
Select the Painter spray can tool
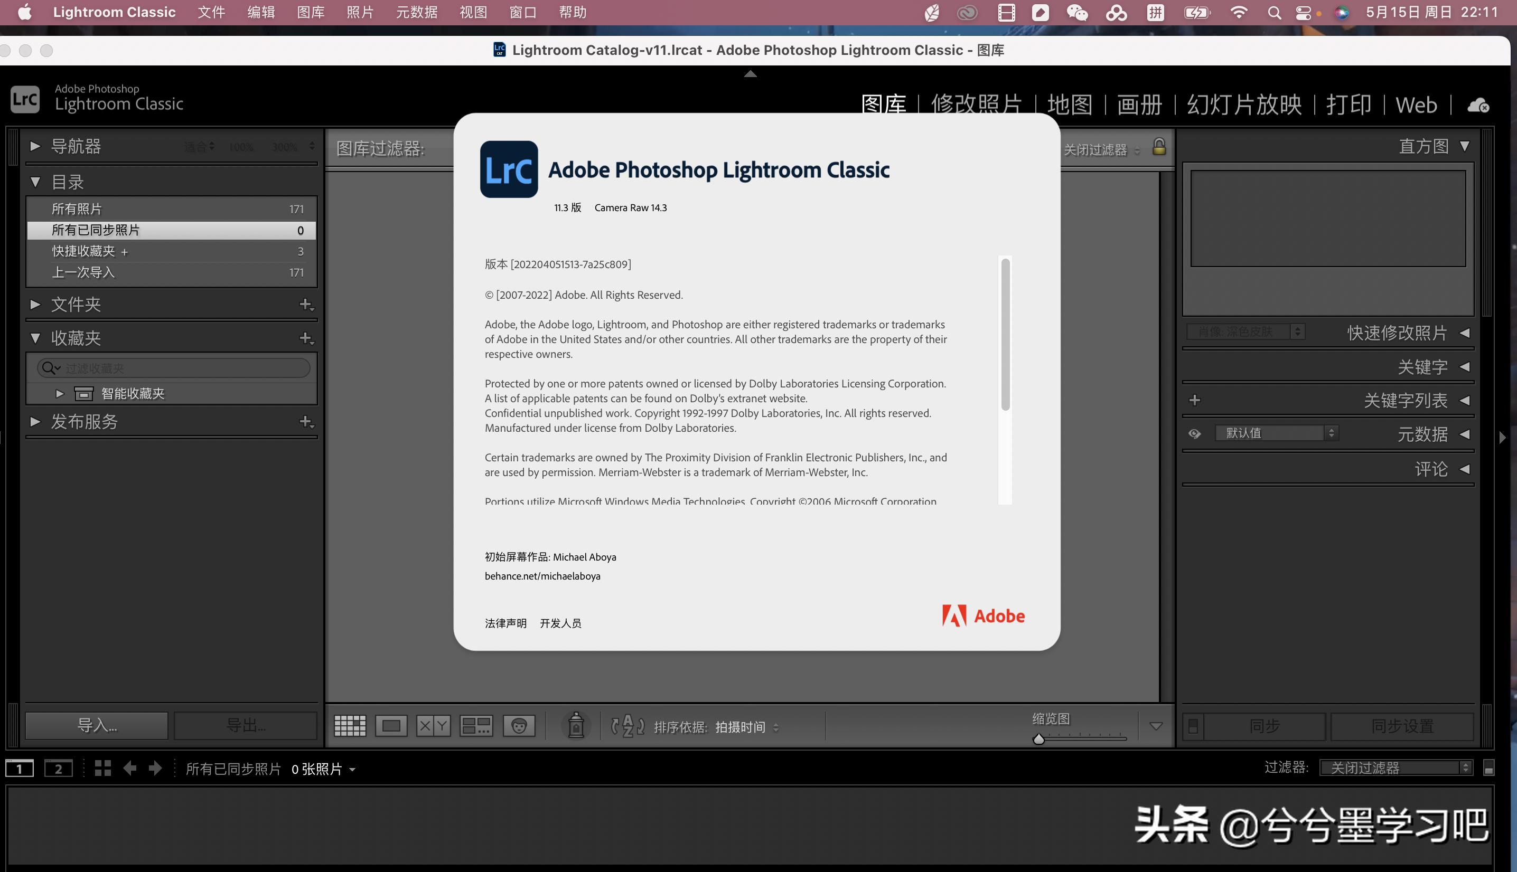(x=576, y=725)
